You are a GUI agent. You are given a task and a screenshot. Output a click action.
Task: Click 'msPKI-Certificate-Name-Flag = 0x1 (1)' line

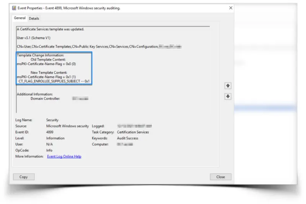(x=46, y=77)
